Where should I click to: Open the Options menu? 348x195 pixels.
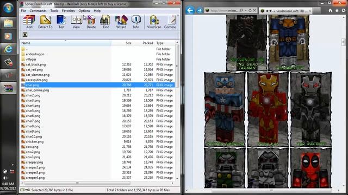pos(84,11)
